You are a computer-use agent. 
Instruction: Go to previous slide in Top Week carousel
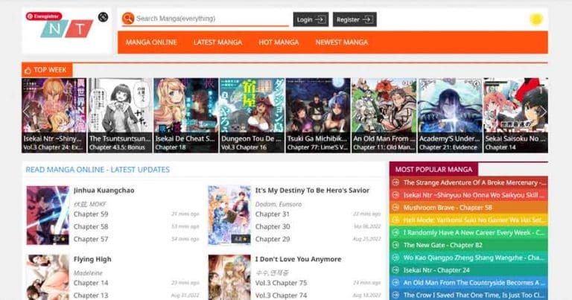coord(26,111)
